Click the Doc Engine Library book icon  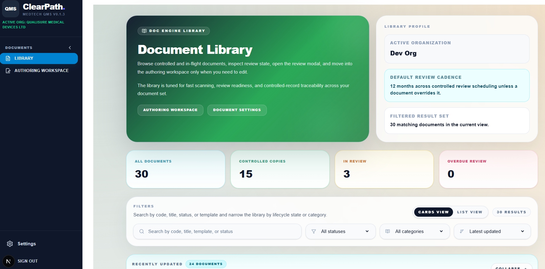[144, 31]
